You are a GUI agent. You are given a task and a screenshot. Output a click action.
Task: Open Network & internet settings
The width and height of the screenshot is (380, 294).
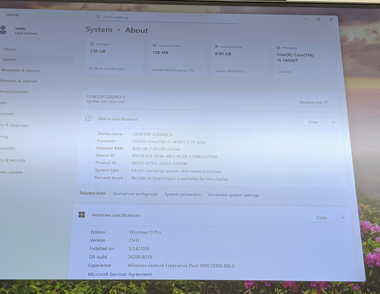click(x=19, y=81)
